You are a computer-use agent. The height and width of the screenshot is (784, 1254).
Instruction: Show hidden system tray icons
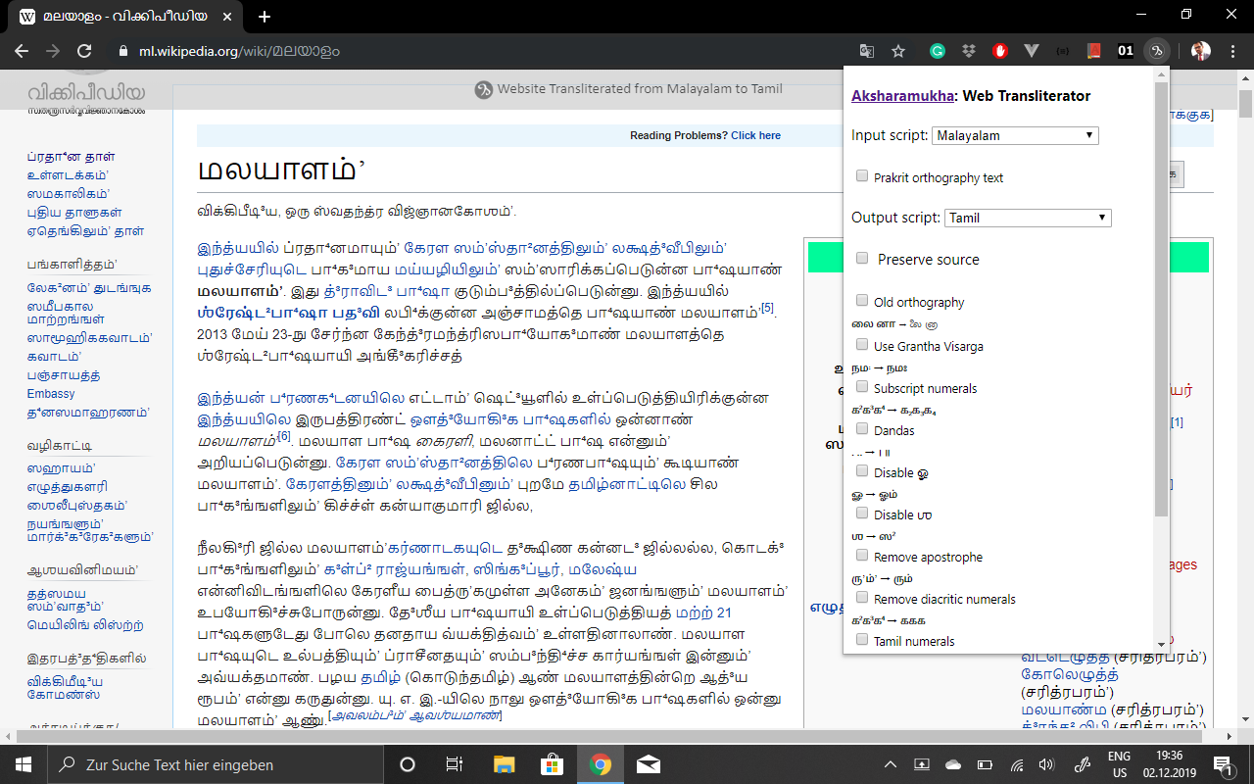[x=891, y=764]
